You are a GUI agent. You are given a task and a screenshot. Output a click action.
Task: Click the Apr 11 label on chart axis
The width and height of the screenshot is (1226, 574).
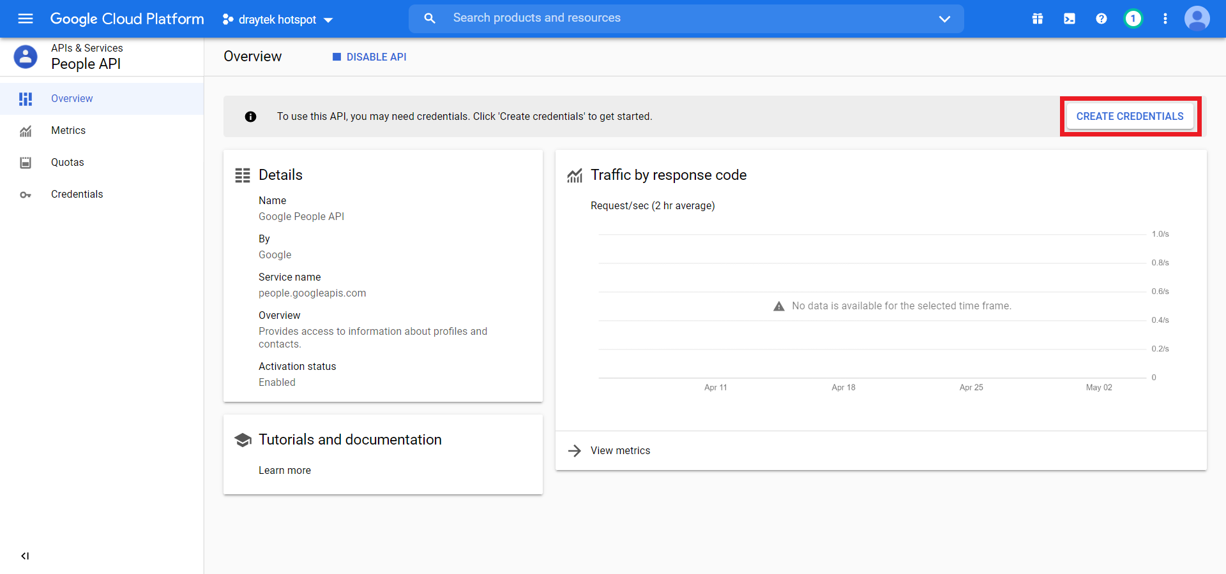(x=716, y=387)
